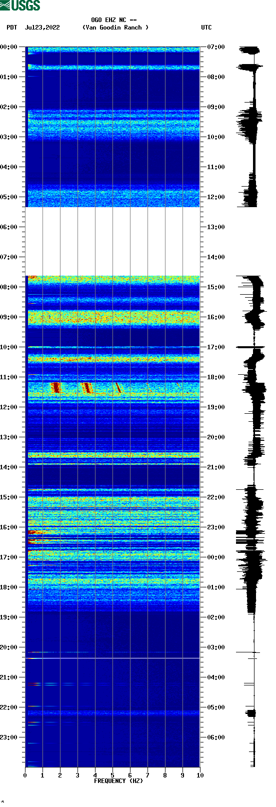This screenshot has height=807, width=276.
Task: Click the 07:00 UTC time label
Action: [x=216, y=47]
